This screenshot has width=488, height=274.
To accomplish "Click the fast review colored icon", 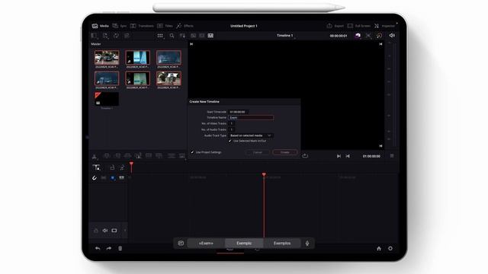I will [x=358, y=36].
